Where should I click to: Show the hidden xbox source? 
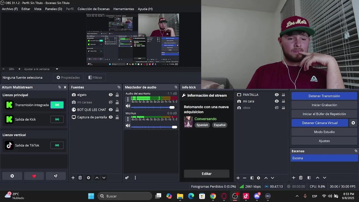point(277,108)
